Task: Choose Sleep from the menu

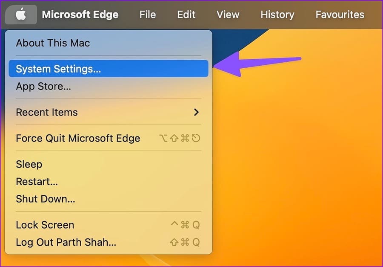Action: tap(109, 164)
